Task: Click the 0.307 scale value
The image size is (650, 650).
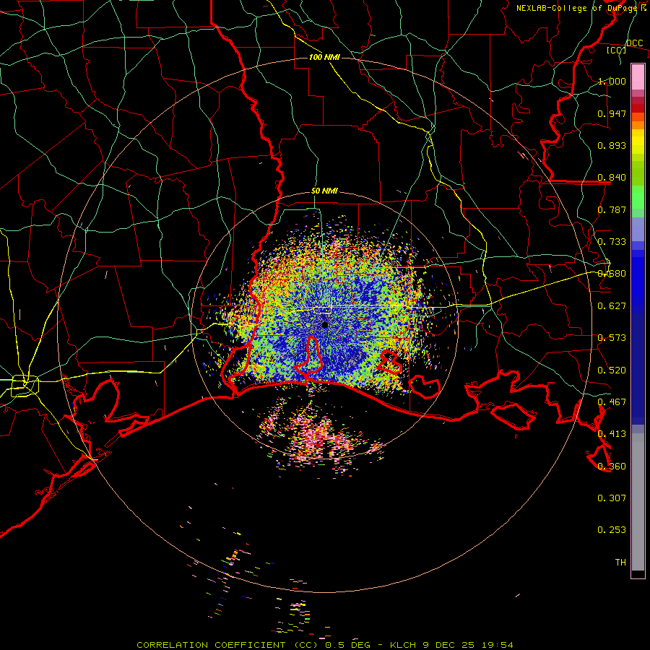Action: coord(612,498)
